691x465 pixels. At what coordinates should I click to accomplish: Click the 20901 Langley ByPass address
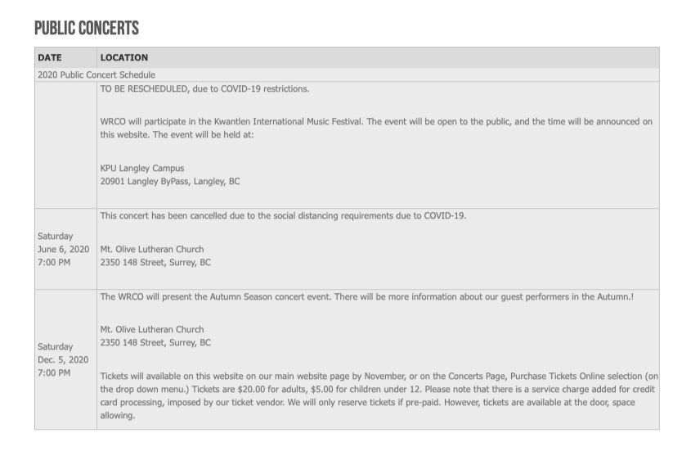(x=170, y=182)
